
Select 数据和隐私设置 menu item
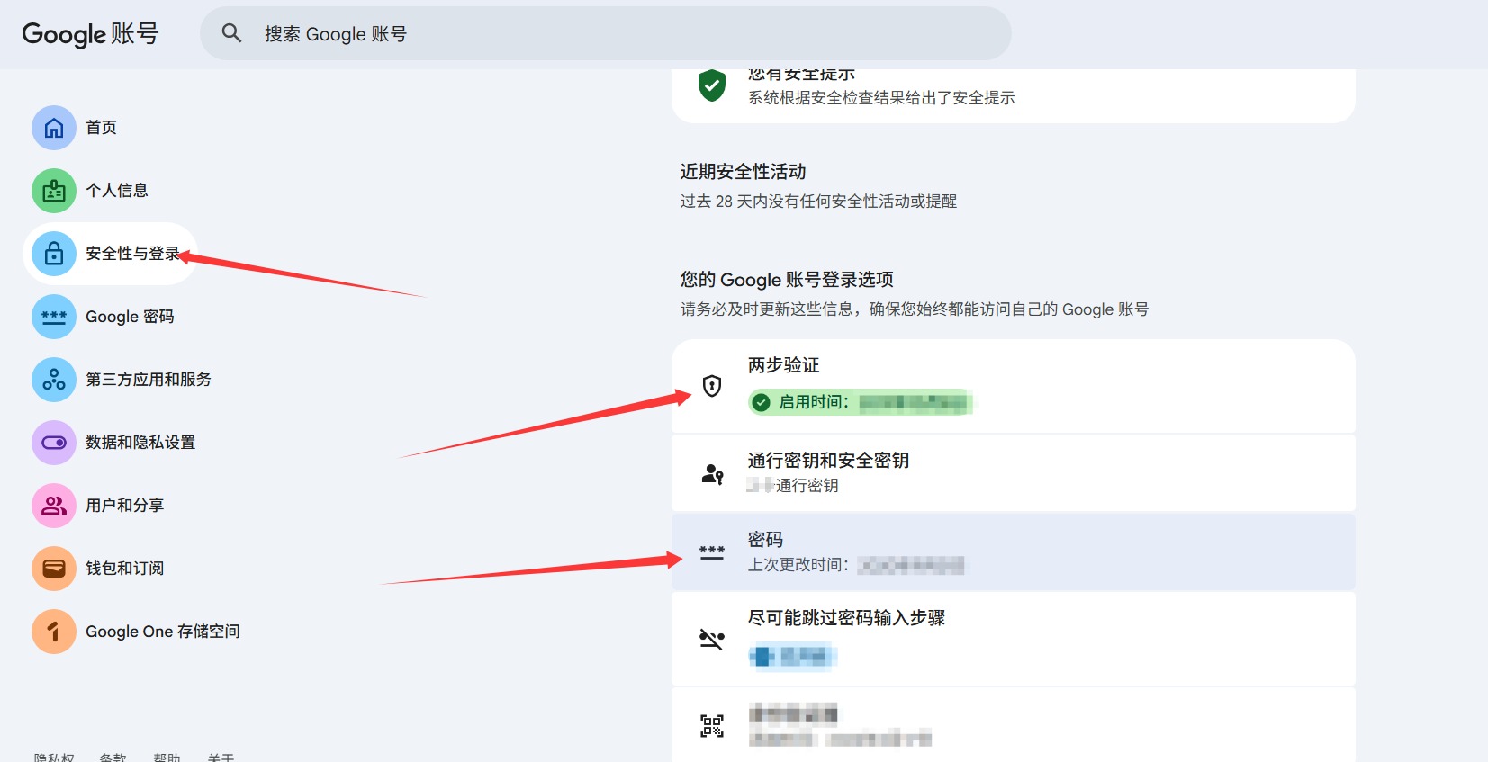pyautogui.click(x=140, y=443)
